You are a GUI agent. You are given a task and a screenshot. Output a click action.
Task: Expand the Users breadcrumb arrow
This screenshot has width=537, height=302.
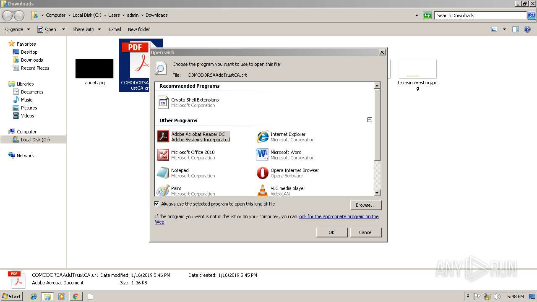(123, 15)
